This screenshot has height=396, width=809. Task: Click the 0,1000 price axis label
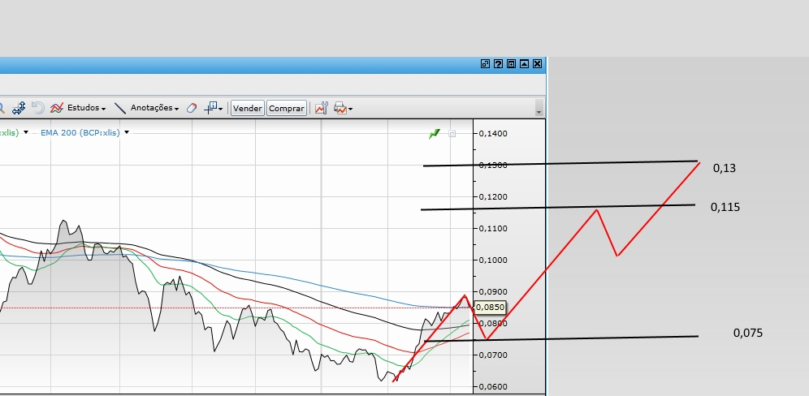(x=493, y=260)
